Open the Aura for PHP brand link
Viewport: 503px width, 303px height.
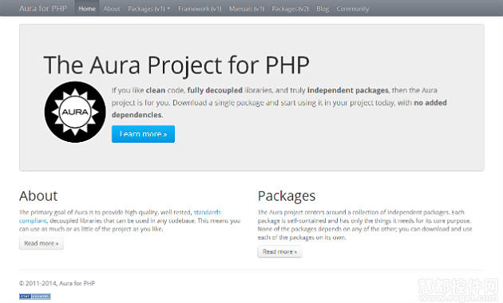point(43,8)
